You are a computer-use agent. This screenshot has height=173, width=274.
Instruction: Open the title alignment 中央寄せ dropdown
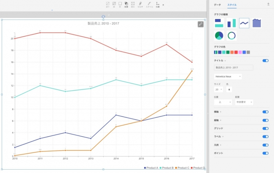(x=244, y=102)
